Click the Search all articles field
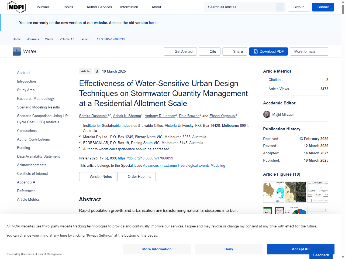345x259 pixels. [x=240, y=7]
